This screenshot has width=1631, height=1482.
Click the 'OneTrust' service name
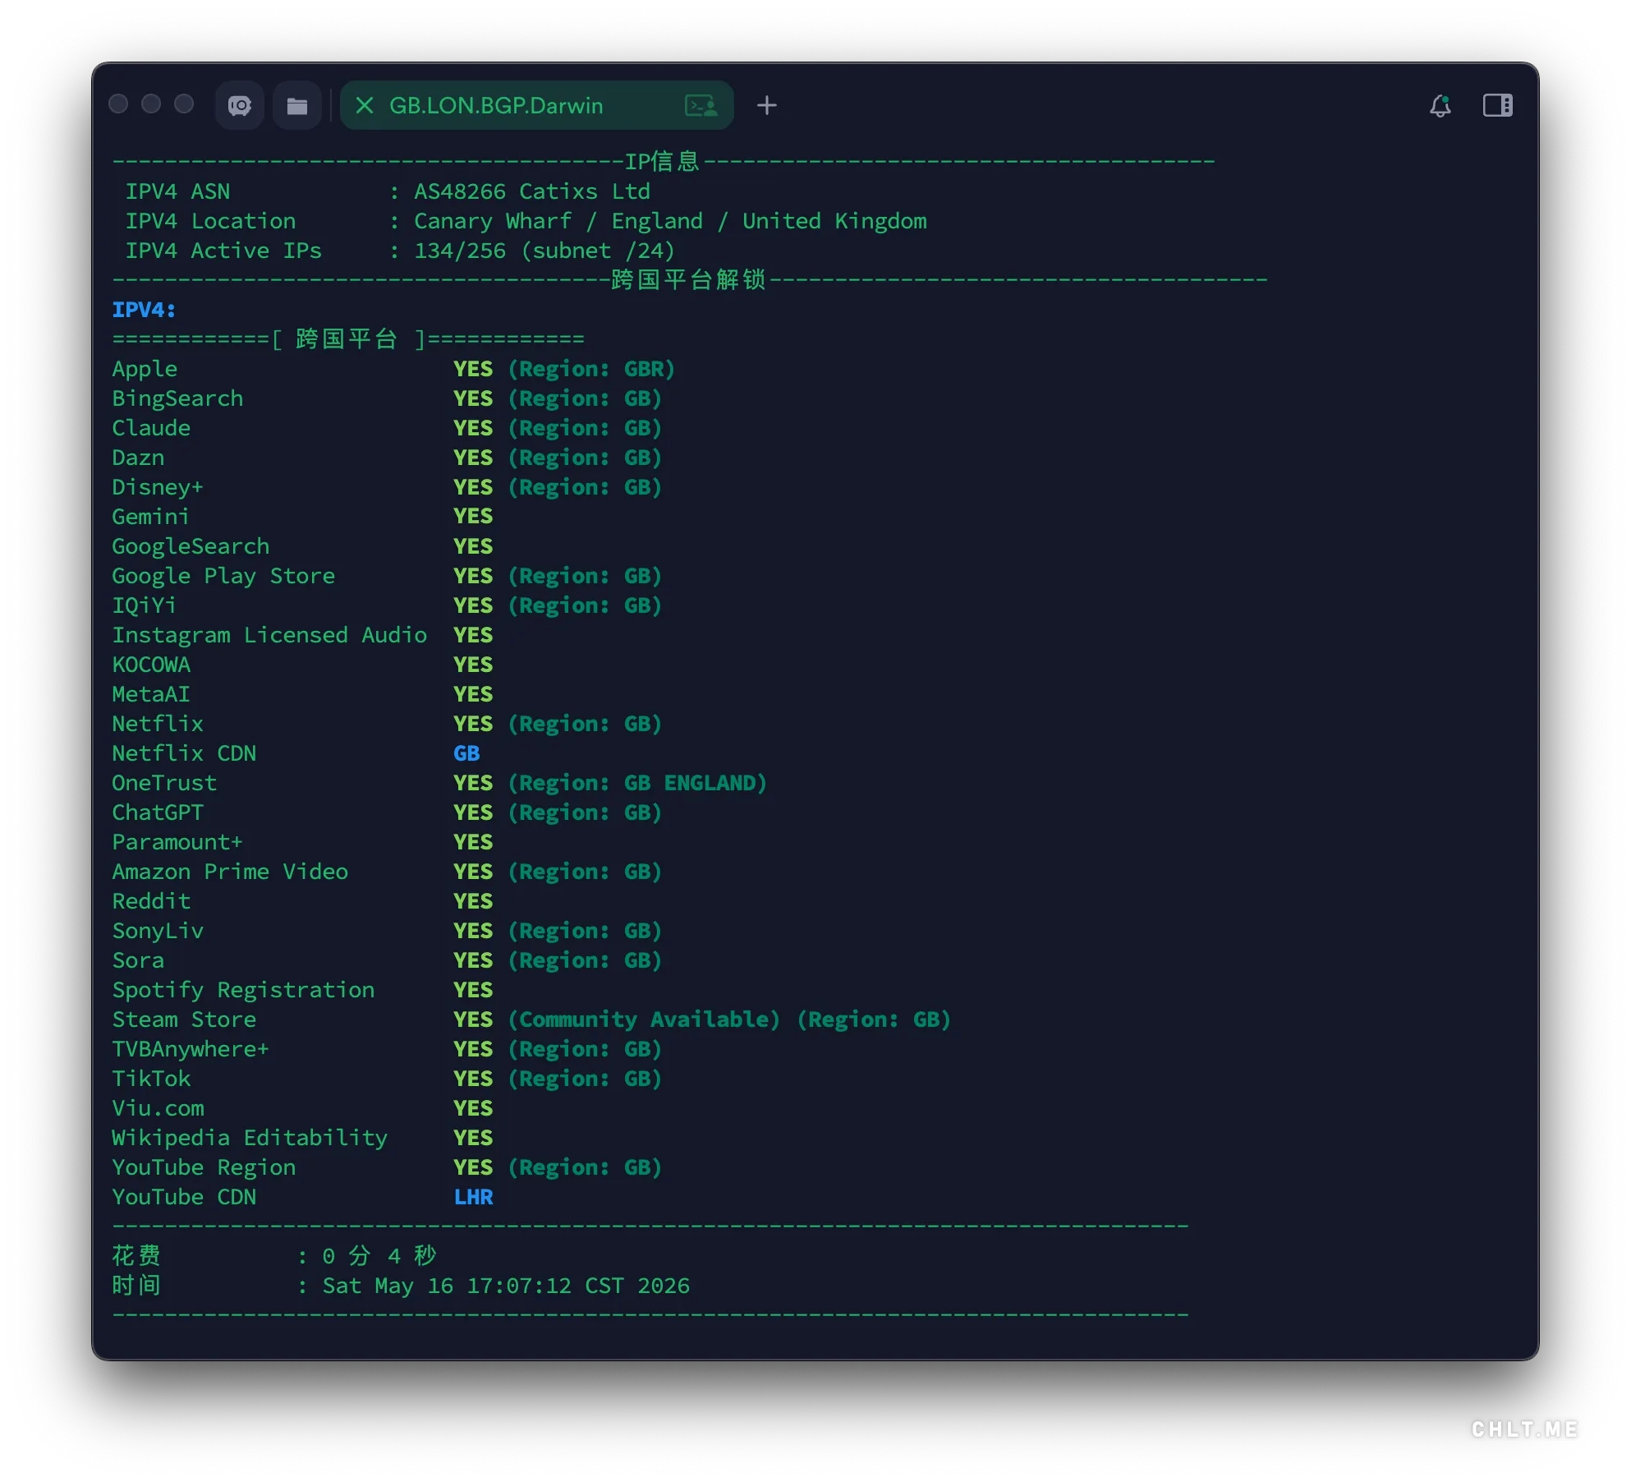coord(164,783)
